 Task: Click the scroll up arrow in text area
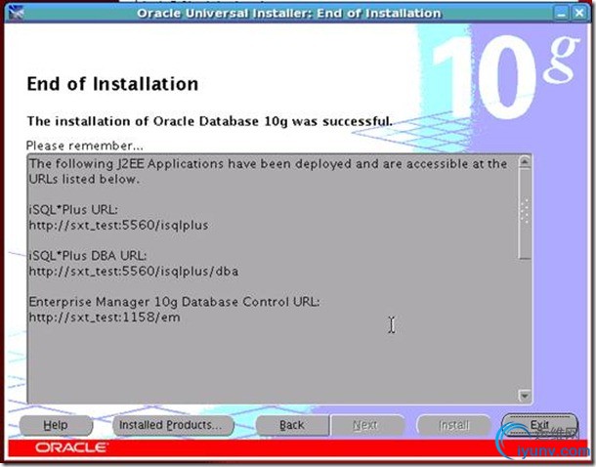525,162
